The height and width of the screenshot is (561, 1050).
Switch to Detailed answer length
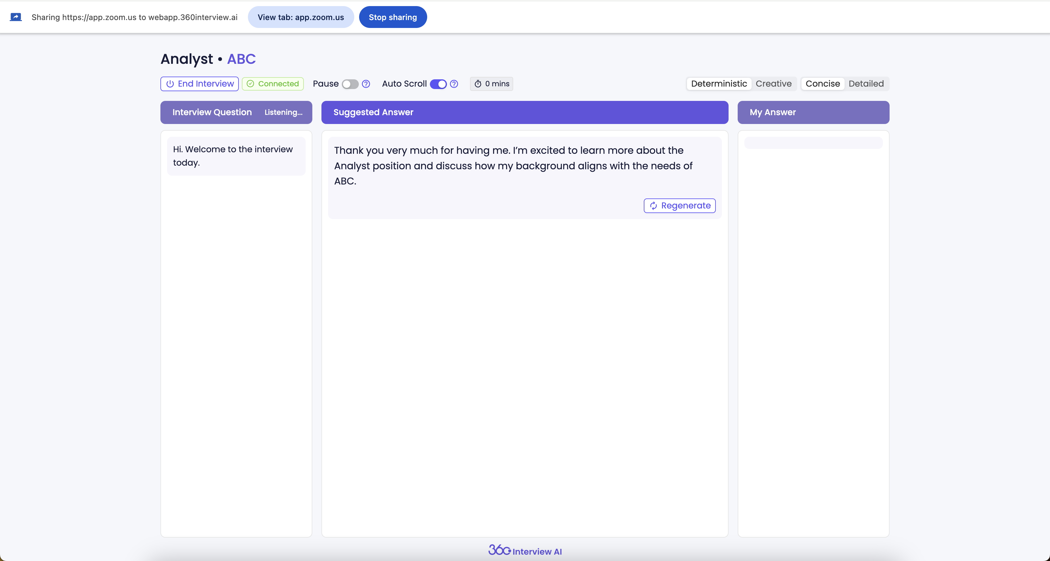866,84
